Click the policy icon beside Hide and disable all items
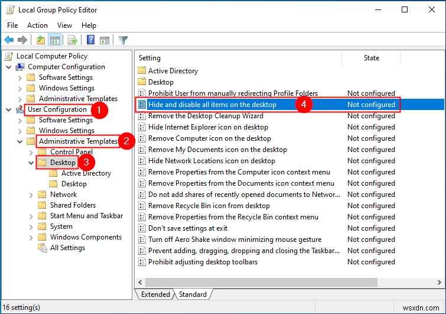 tap(142, 105)
